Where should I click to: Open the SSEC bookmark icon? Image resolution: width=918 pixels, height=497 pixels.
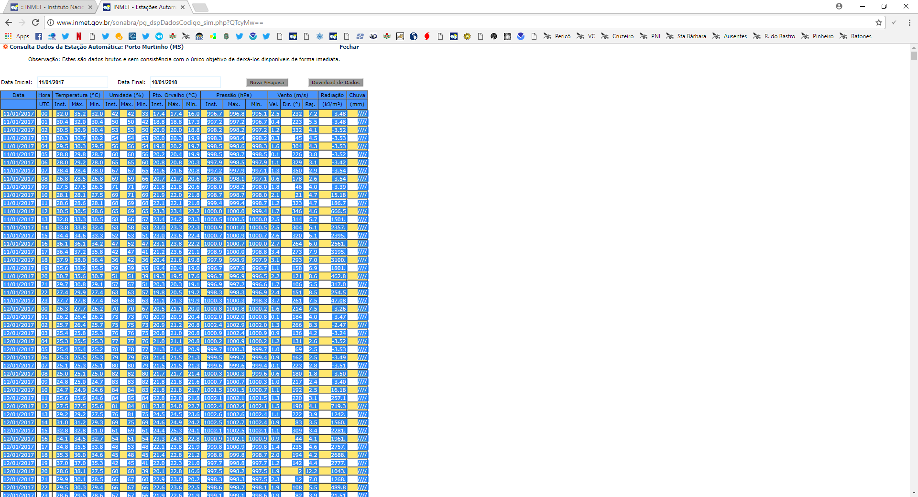199,36
